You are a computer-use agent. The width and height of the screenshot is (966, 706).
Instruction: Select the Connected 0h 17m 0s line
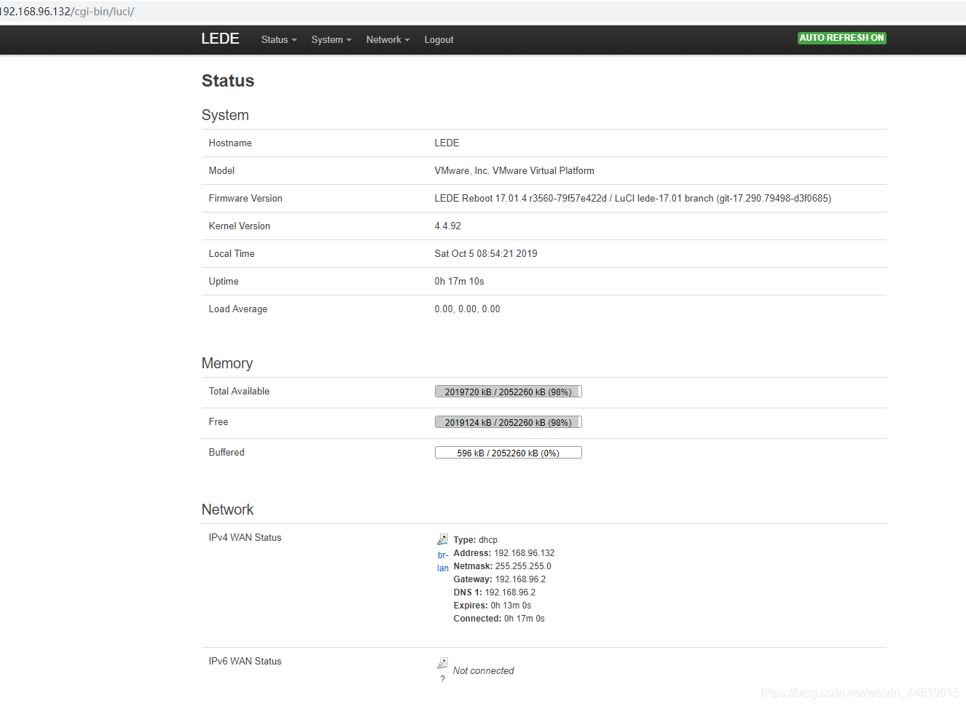(498, 619)
